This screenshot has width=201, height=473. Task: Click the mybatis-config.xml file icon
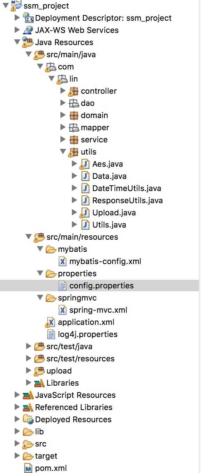pyautogui.click(x=62, y=261)
